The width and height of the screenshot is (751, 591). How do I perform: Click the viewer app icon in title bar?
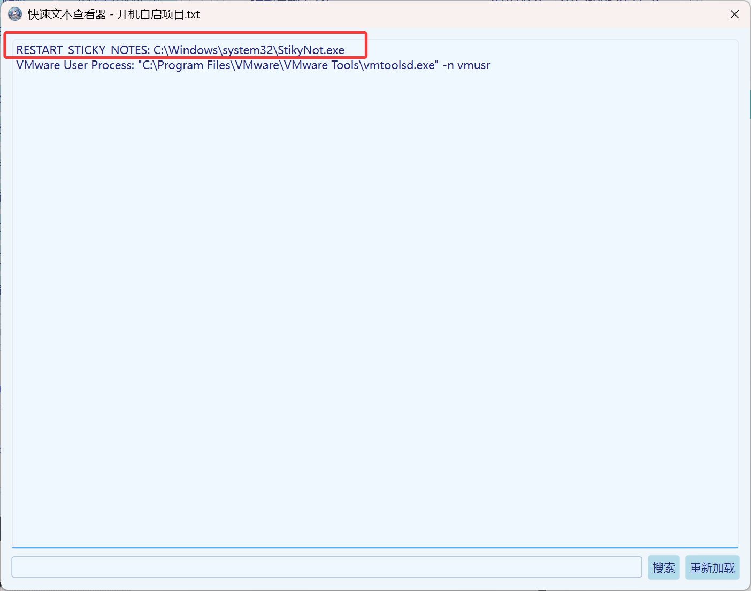point(15,14)
